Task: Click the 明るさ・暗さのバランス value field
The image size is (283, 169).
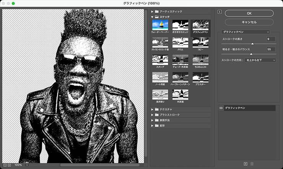Action: 271,49
